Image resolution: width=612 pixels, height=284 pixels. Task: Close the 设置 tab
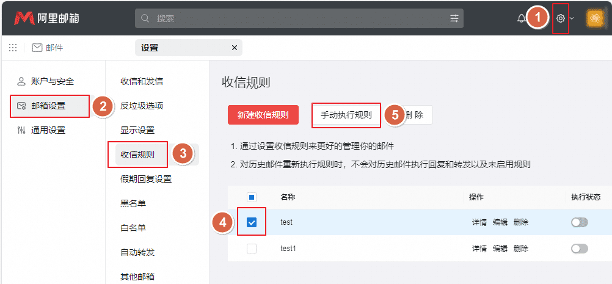point(235,48)
